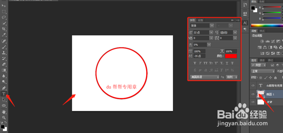Toggle All Caps text style
Image resolution: width=283 pixels, height=133 pixels.
[x=205, y=63]
